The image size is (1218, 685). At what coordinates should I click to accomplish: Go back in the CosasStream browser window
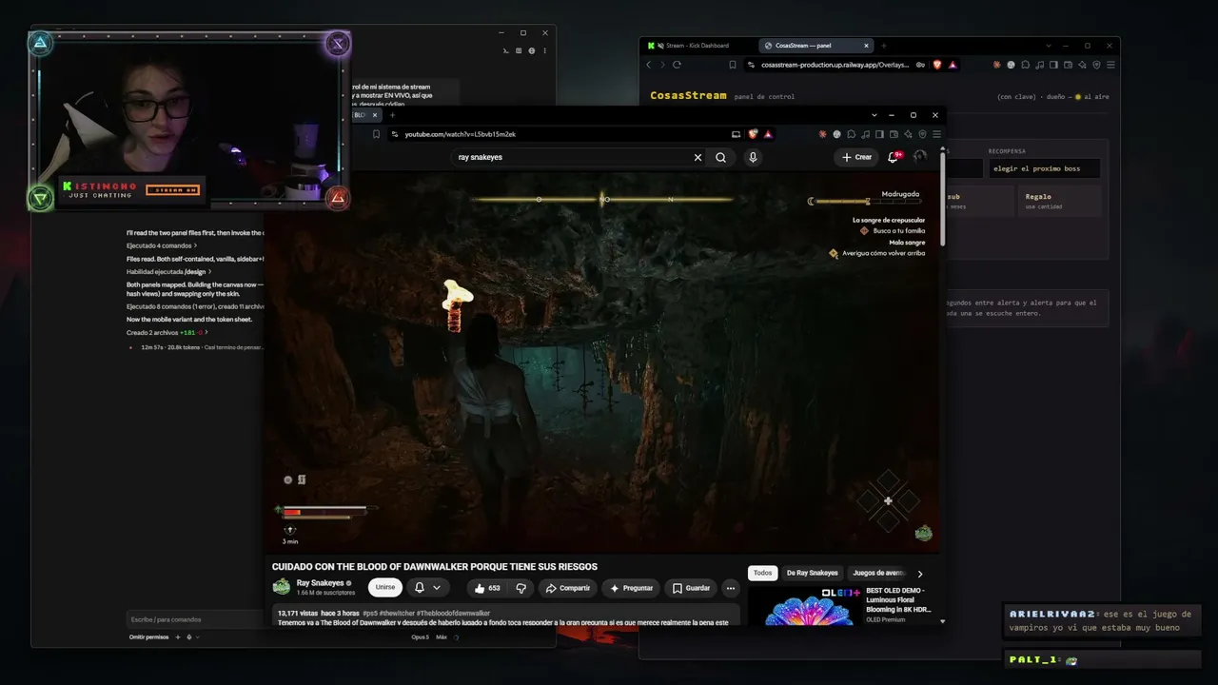click(x=649, y=65)
